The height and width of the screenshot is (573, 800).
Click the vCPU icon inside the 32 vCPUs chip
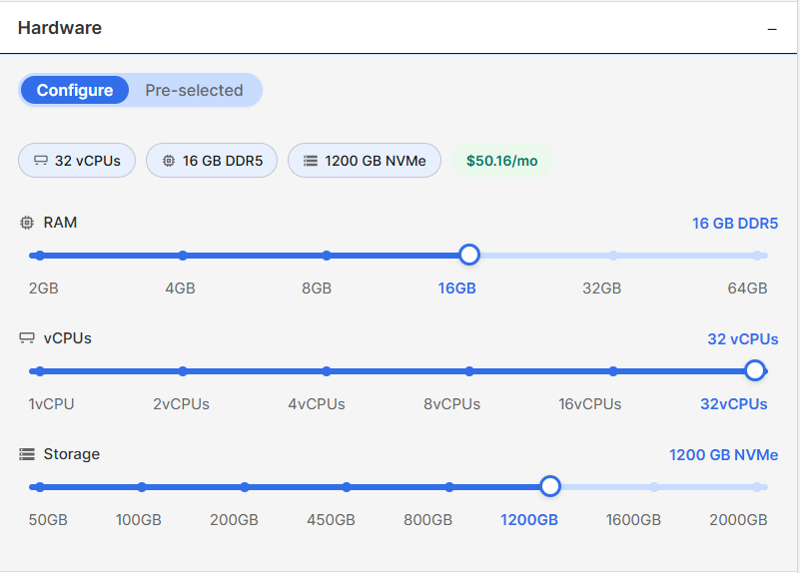pyautogui.click(x=41, y=161)
